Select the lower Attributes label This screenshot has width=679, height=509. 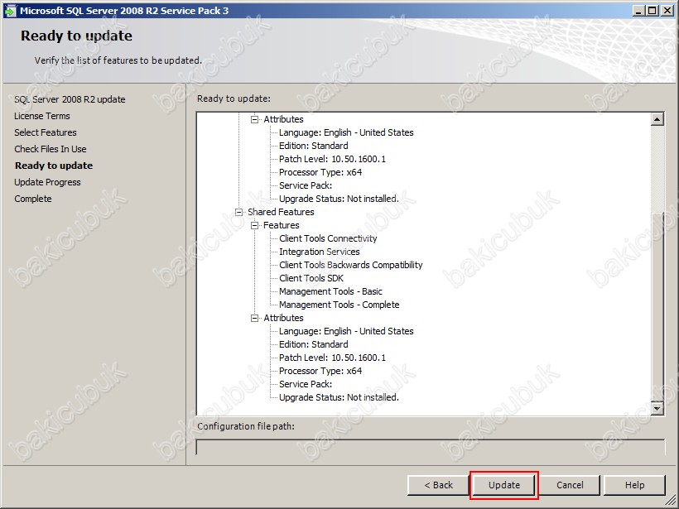(283, 318)
